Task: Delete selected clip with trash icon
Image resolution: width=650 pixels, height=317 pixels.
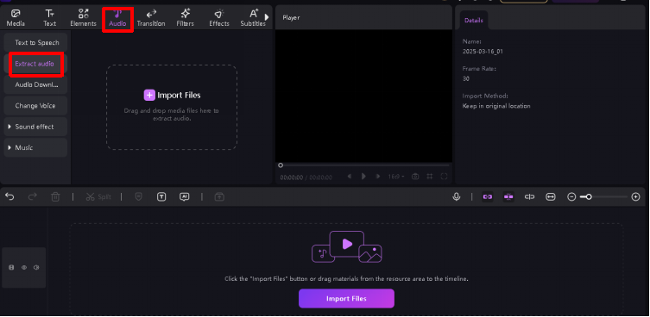Action: (x=55, y=197)
